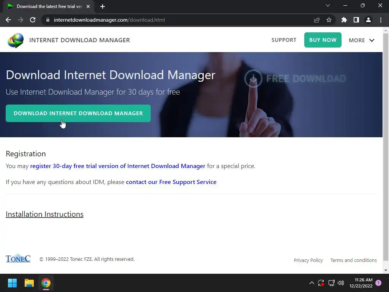Open the Chrome extensions puzzle icon
389x292 pixels.
pos(344,20)
